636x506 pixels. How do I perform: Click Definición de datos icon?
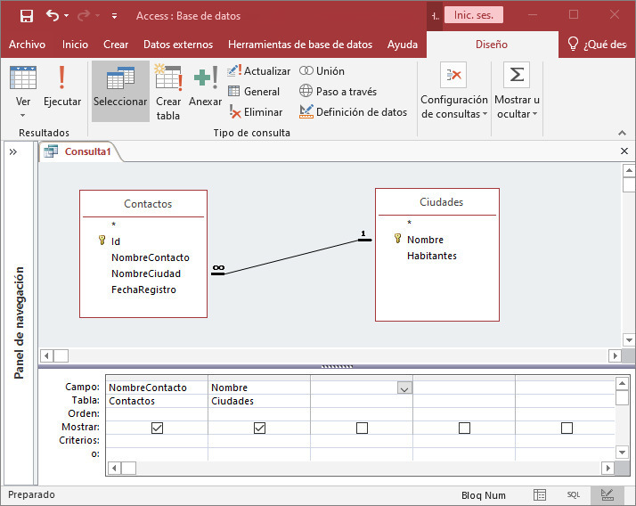coord(306,112)
